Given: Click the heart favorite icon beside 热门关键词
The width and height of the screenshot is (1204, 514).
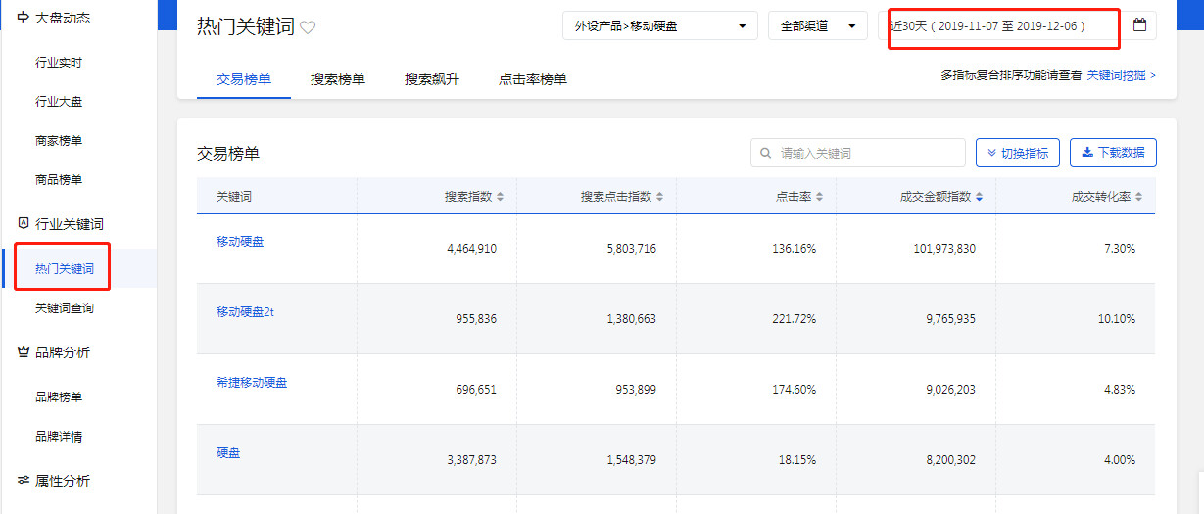Looking at the screenshot, I should click(308, 27).
